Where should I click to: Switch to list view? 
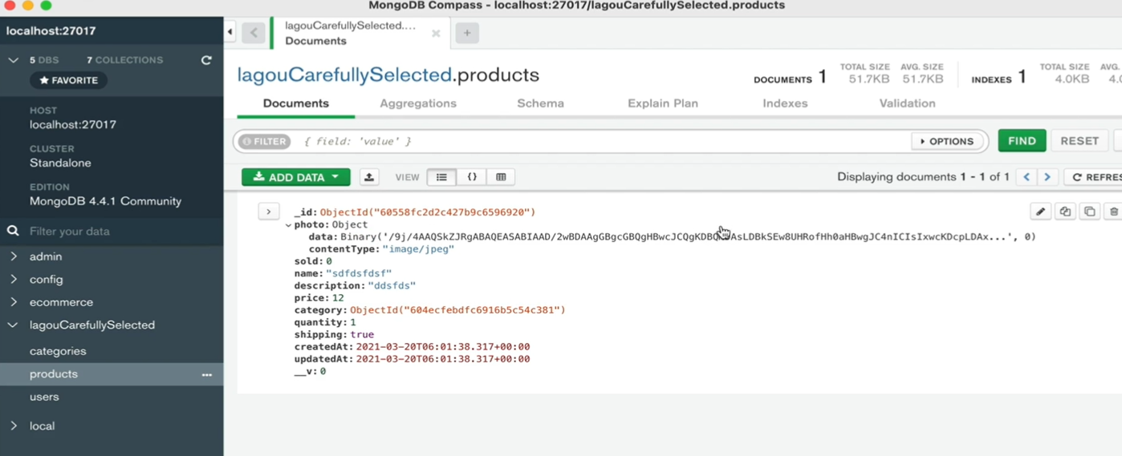[441, 177]
